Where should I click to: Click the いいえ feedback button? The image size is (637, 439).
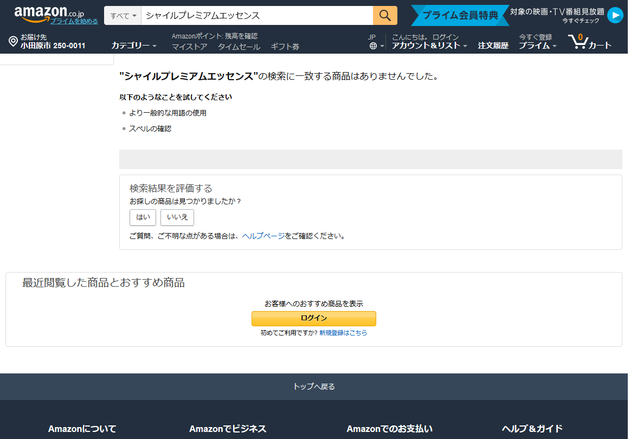177,217
